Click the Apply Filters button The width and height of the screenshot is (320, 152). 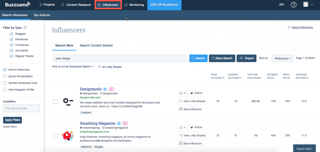(x=12, y=120)
